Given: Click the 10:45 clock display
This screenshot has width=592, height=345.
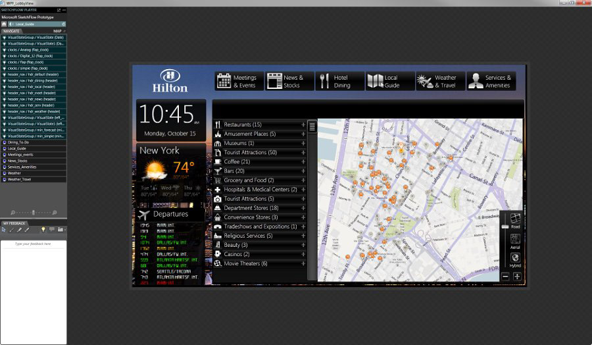Looking at the screenshot, I should tap(170, 120).
